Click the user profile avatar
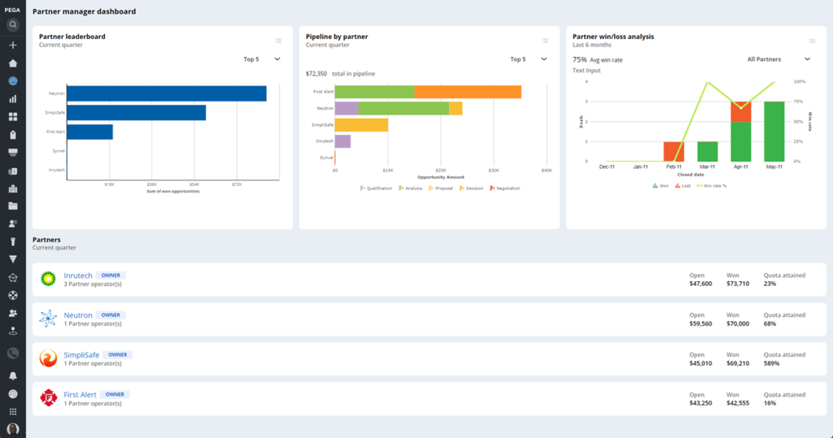 pos(13,429)
